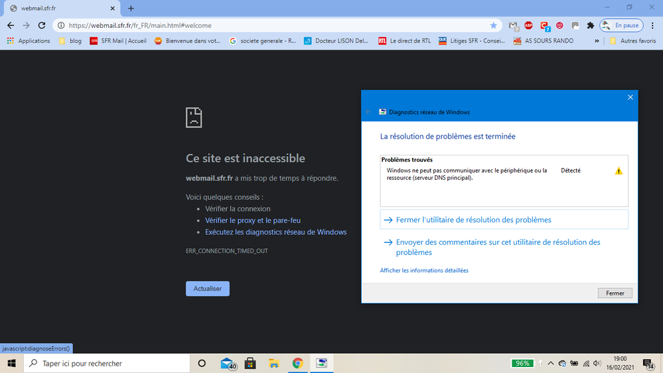This screenshot has width=663, height=373.
Task: Select the webmail.sfr.fr tab
Action: click(x=60, y=8)
